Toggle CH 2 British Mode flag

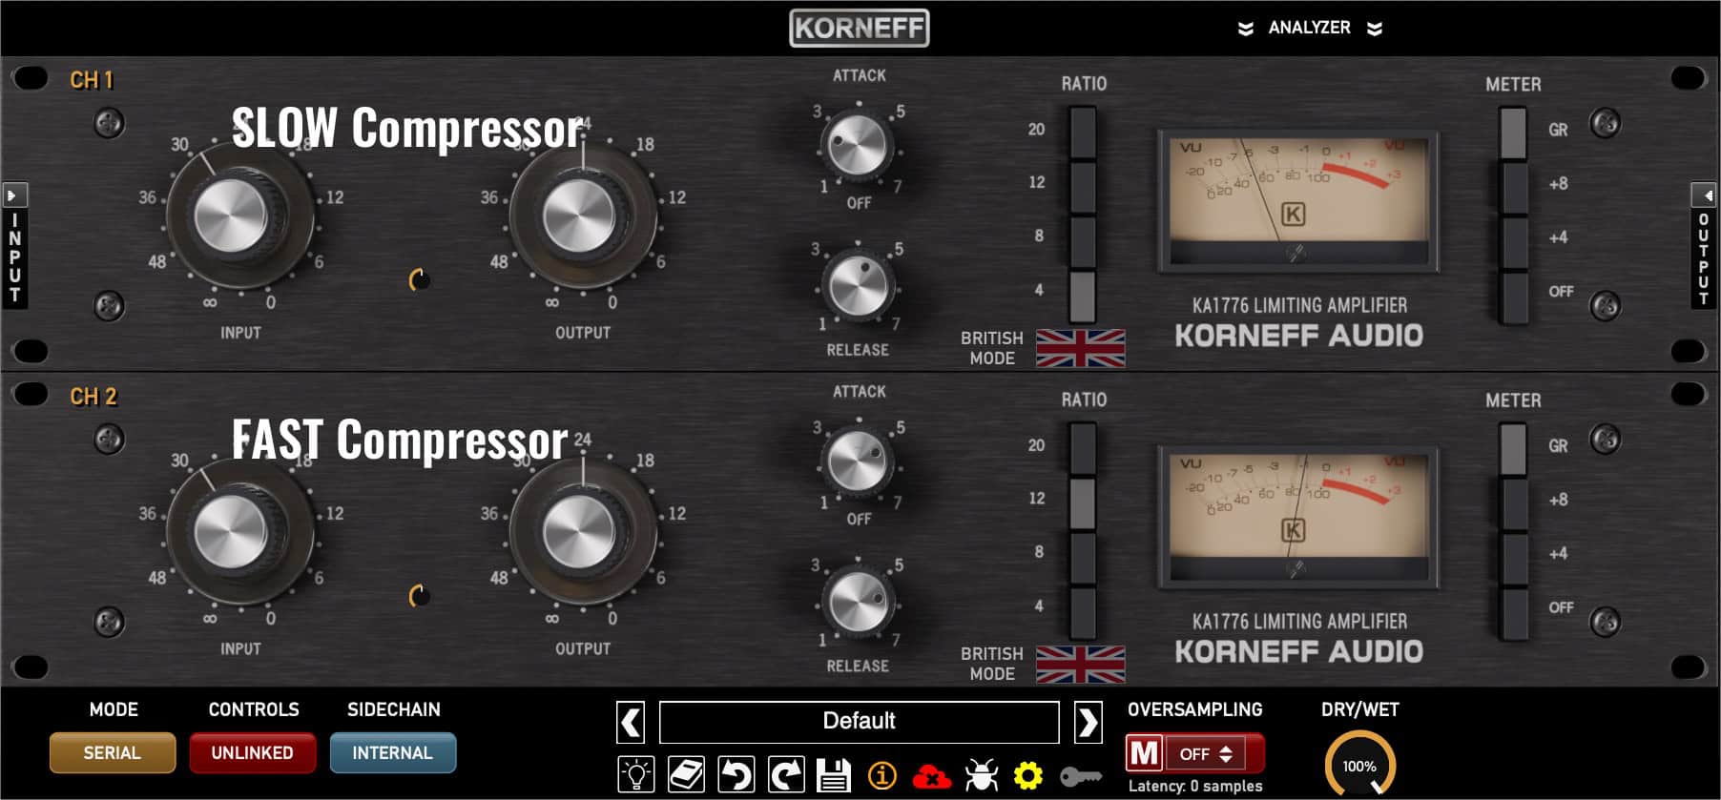tap(1080, 664)
